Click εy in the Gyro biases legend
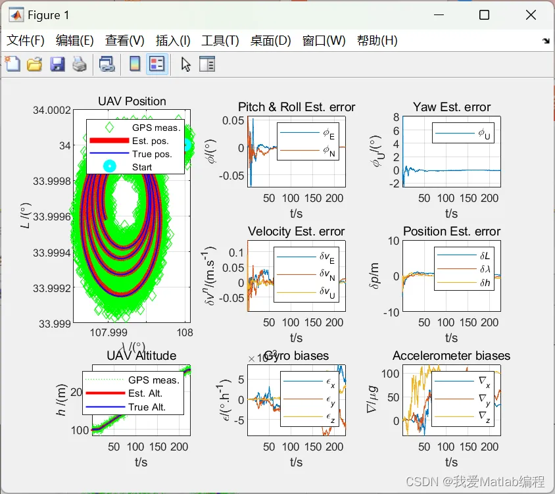Viewport: 555px width, 494px height. (331, 400)
